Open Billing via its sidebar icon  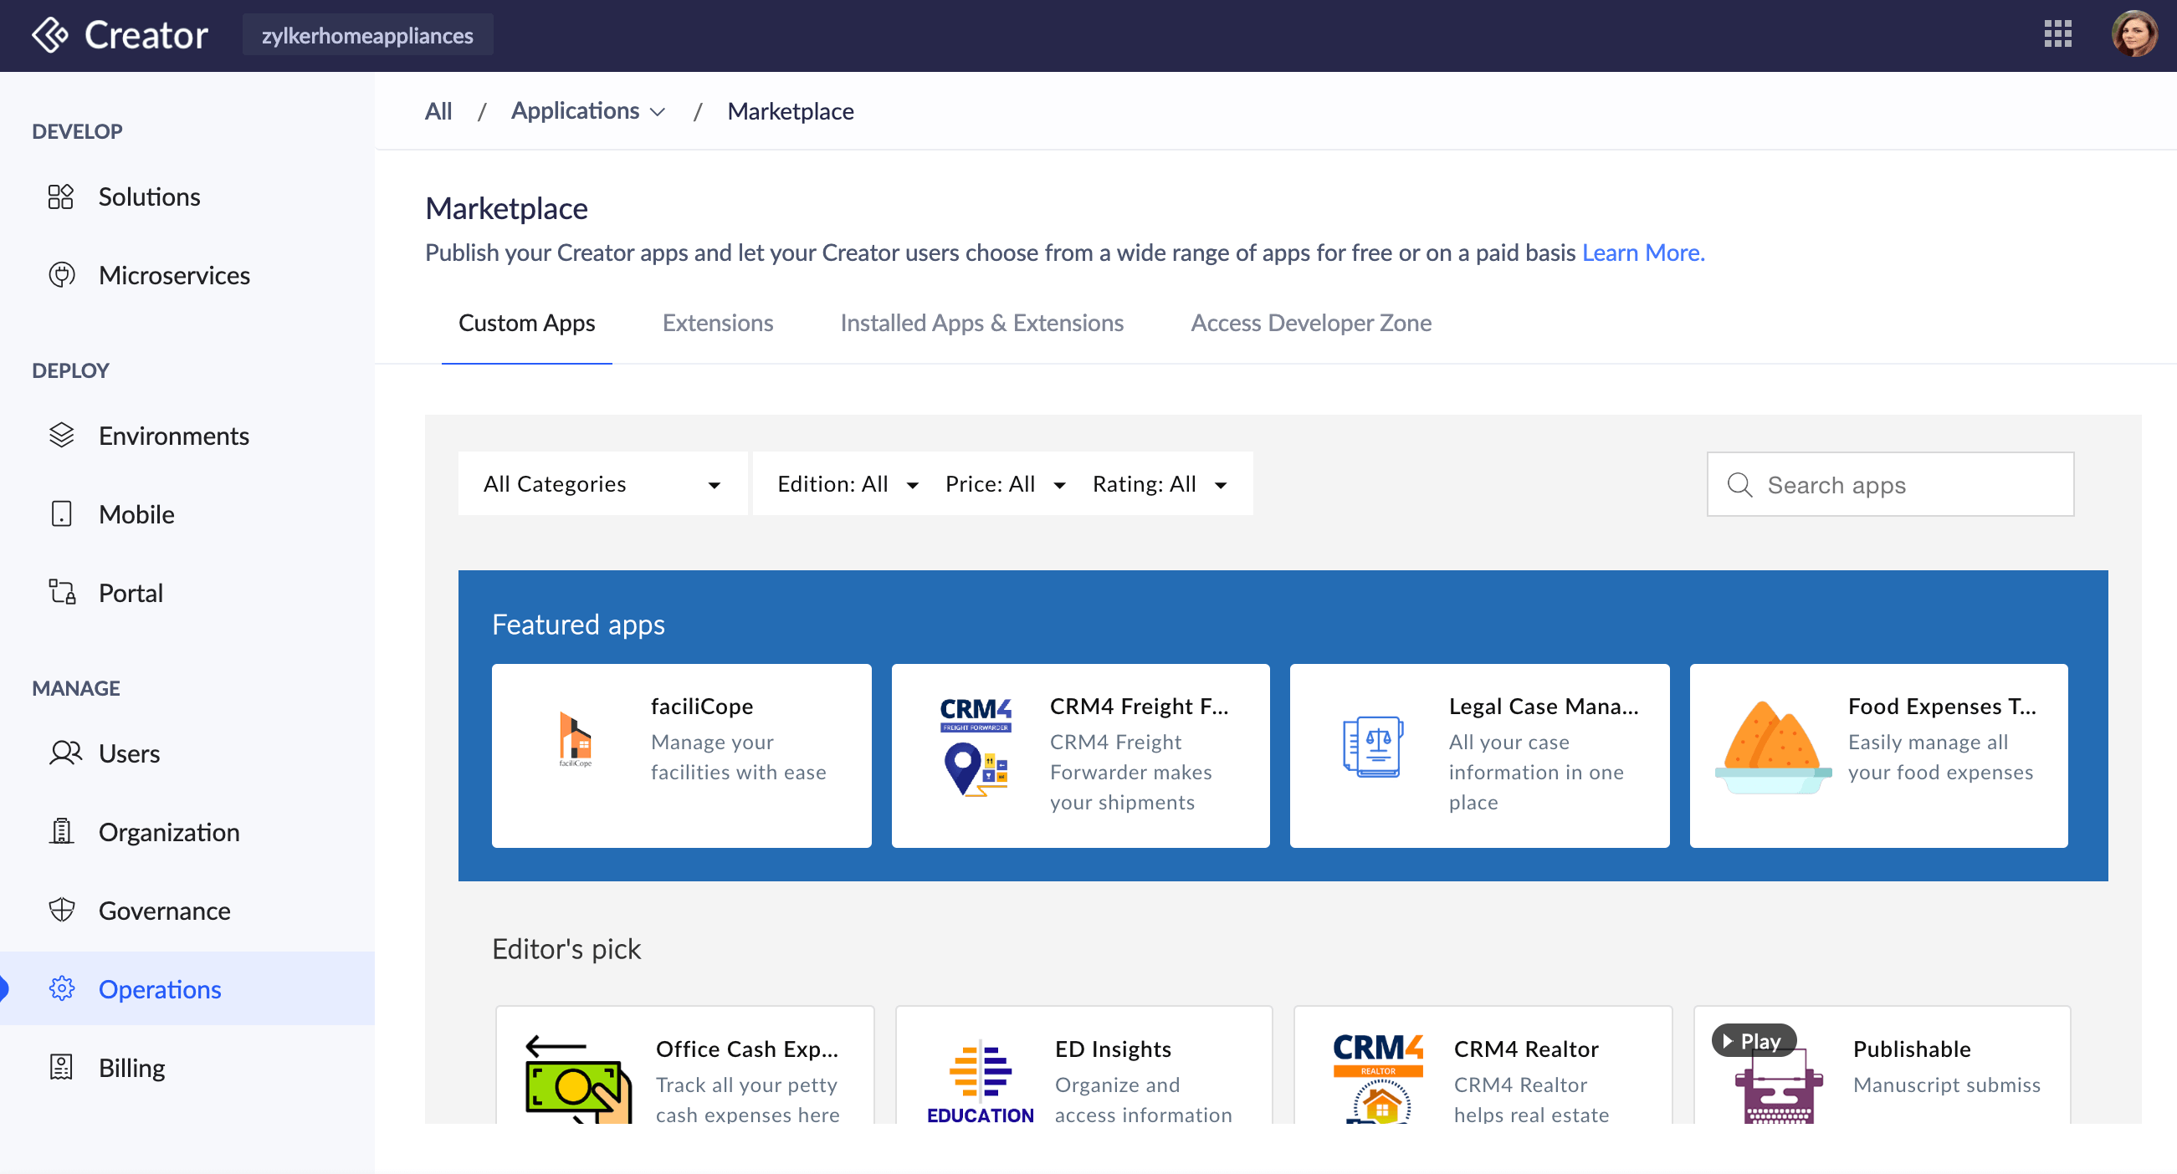61,1067
